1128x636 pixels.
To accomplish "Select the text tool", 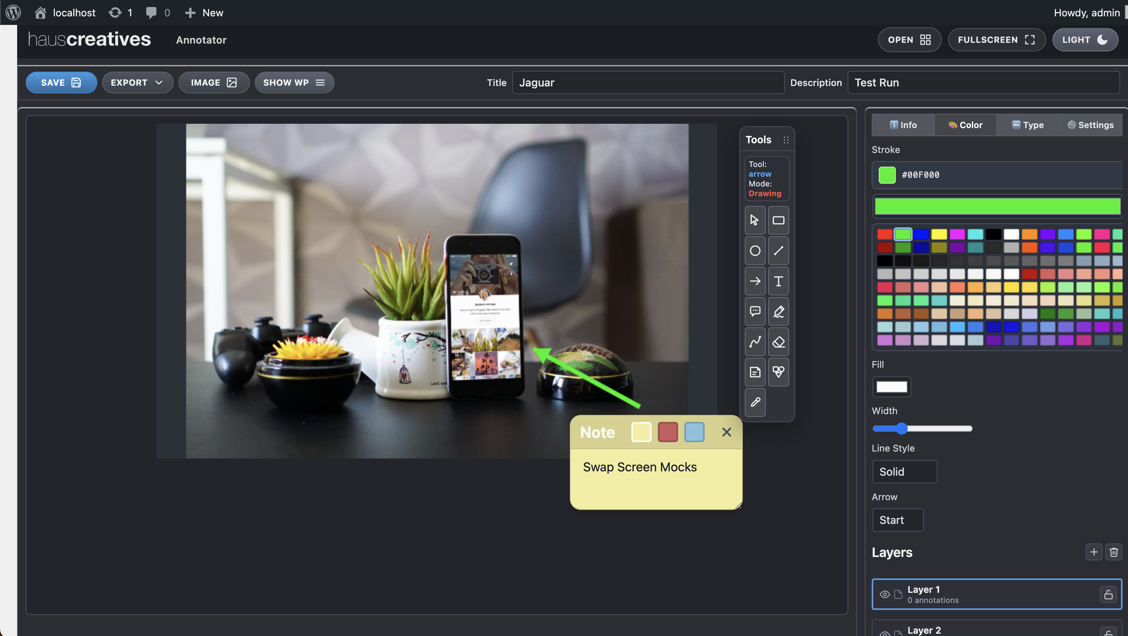I will pyautogui.click(x=778, y=281).
